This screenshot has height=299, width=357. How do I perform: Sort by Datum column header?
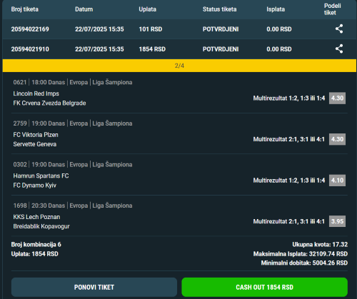(84, 9)
